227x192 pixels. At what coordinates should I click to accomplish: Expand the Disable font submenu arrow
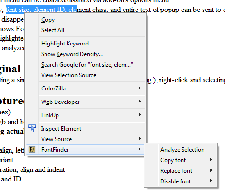pyautogui.click(x=211, y=181)
